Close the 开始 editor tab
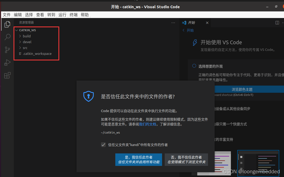284x177 pixels. pyautogui.click(x=207, y=23)
